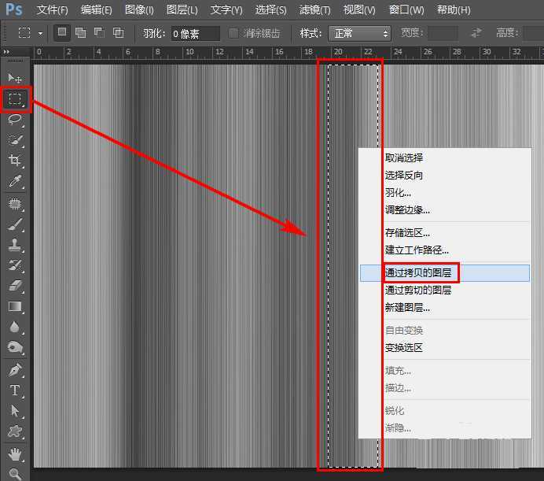
Task: Select the Eyedropper tool
Action: tap(15, 181)
